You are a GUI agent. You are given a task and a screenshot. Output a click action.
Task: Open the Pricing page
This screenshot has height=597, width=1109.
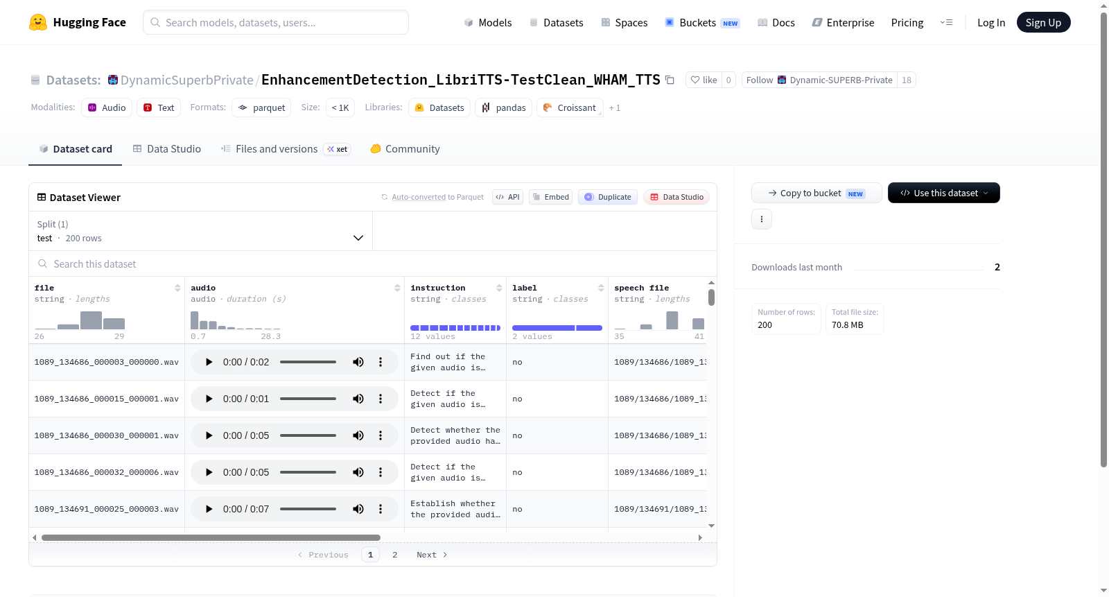point(907,22)
